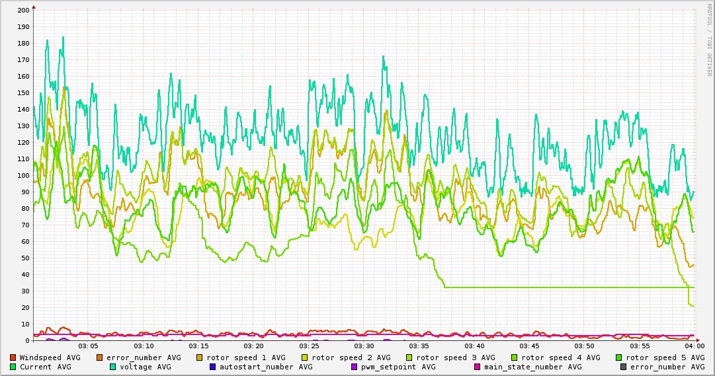Click the 40 value on the y-axis
Screen dimensions: 715x376
click(x=26, y=274)
